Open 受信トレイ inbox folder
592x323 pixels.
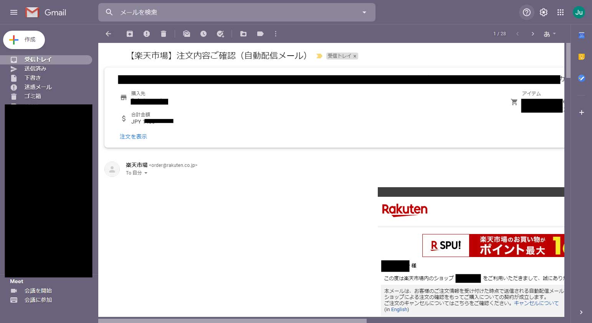pyautogui.click(x=46, y=59)
